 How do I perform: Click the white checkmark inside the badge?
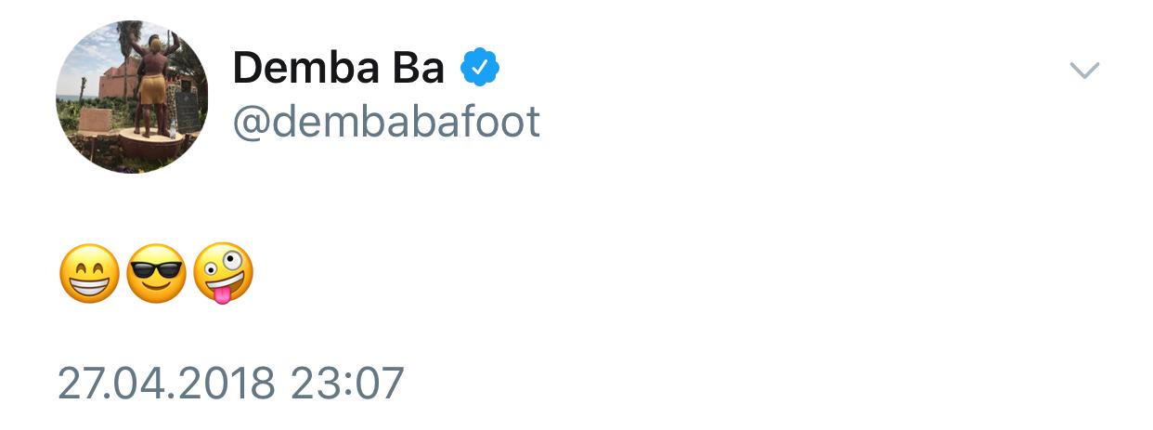(481, 67)
